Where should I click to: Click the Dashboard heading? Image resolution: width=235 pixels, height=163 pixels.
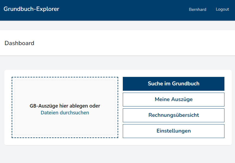click(x=19, y=43)
